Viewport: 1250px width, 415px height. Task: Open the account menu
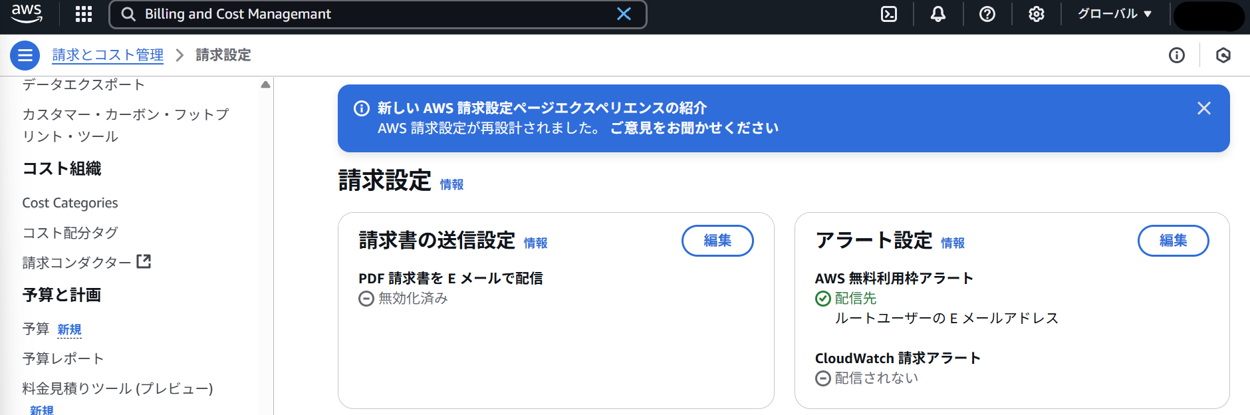click(x=1209, y=16)
